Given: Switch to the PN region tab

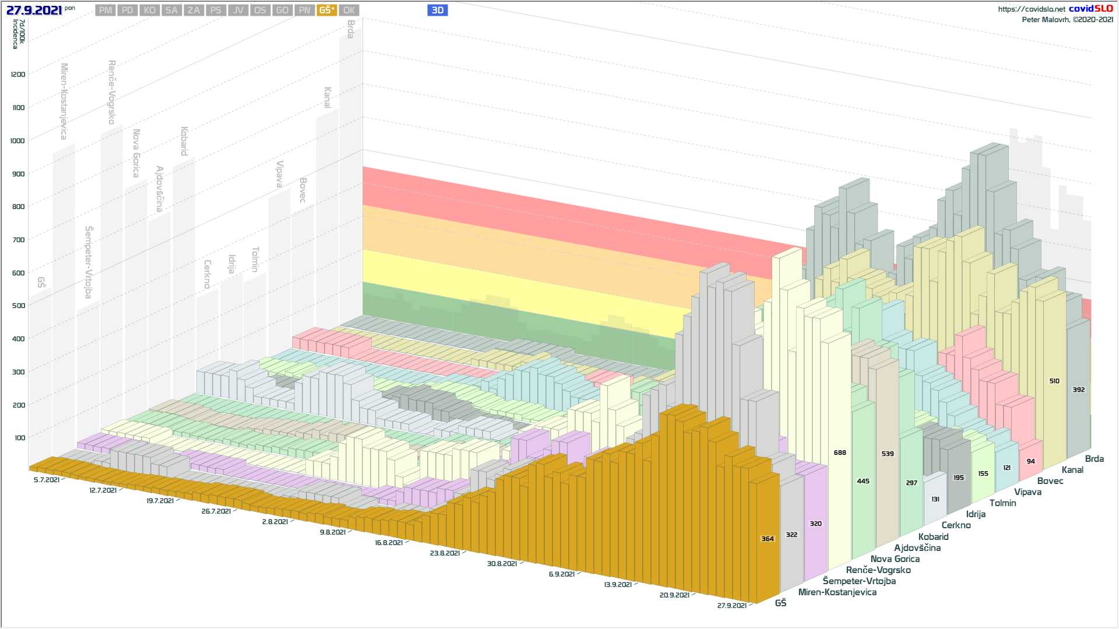Looking at the screenshot, I should pos(304,10).
